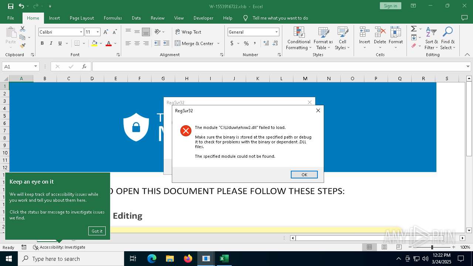Switch to Page Break Preview in status bar
Viewport: 473px width, 266px height.
click(399, 247)
